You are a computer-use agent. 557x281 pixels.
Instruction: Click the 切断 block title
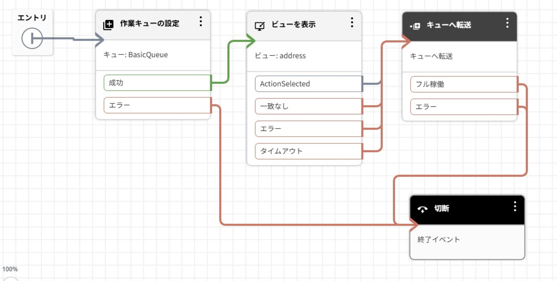(442, 208)
